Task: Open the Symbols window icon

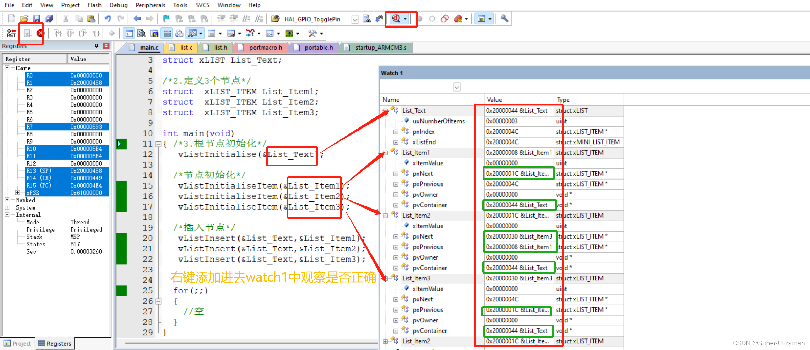Action: [154, 34]
